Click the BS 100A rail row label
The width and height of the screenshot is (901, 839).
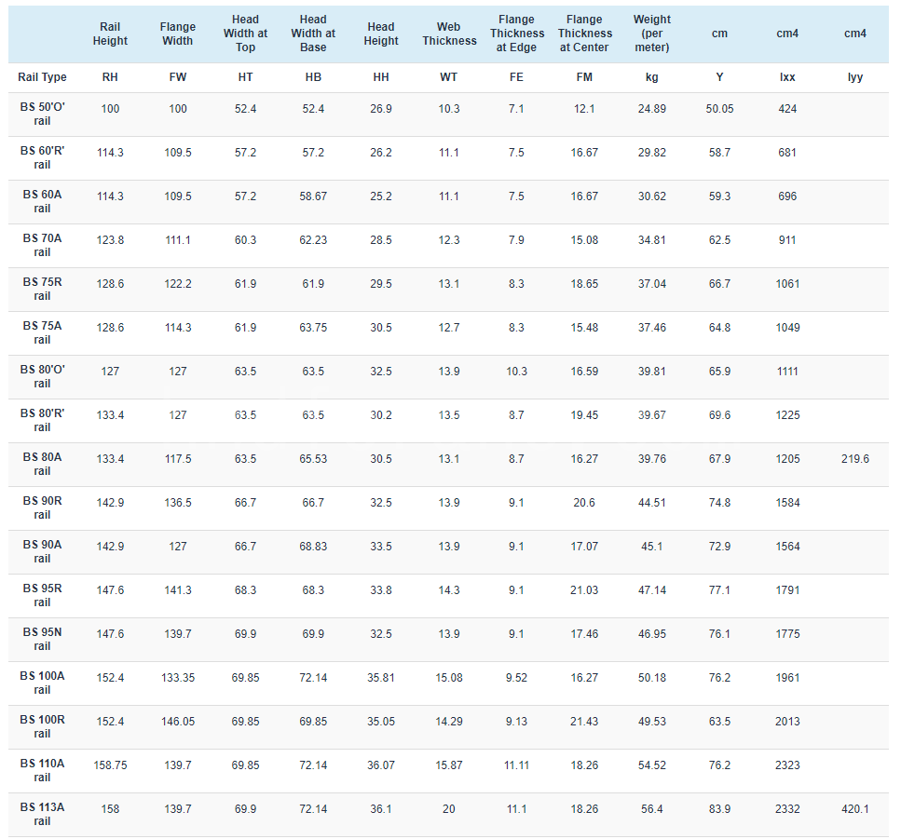pyautogui.click(x=42, y=683)
